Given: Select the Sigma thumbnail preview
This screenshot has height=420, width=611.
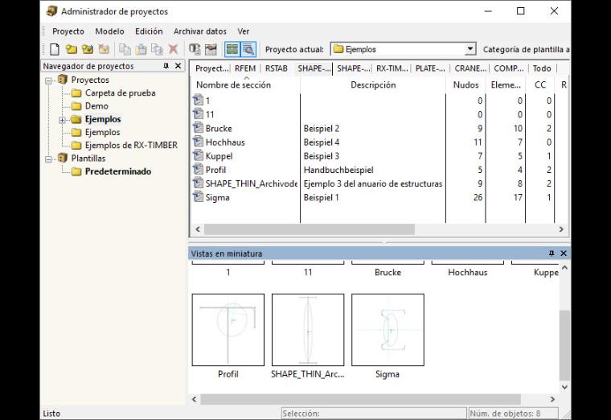Looking at the screenshot, I should pyautogui.click(x=388, y=330).
